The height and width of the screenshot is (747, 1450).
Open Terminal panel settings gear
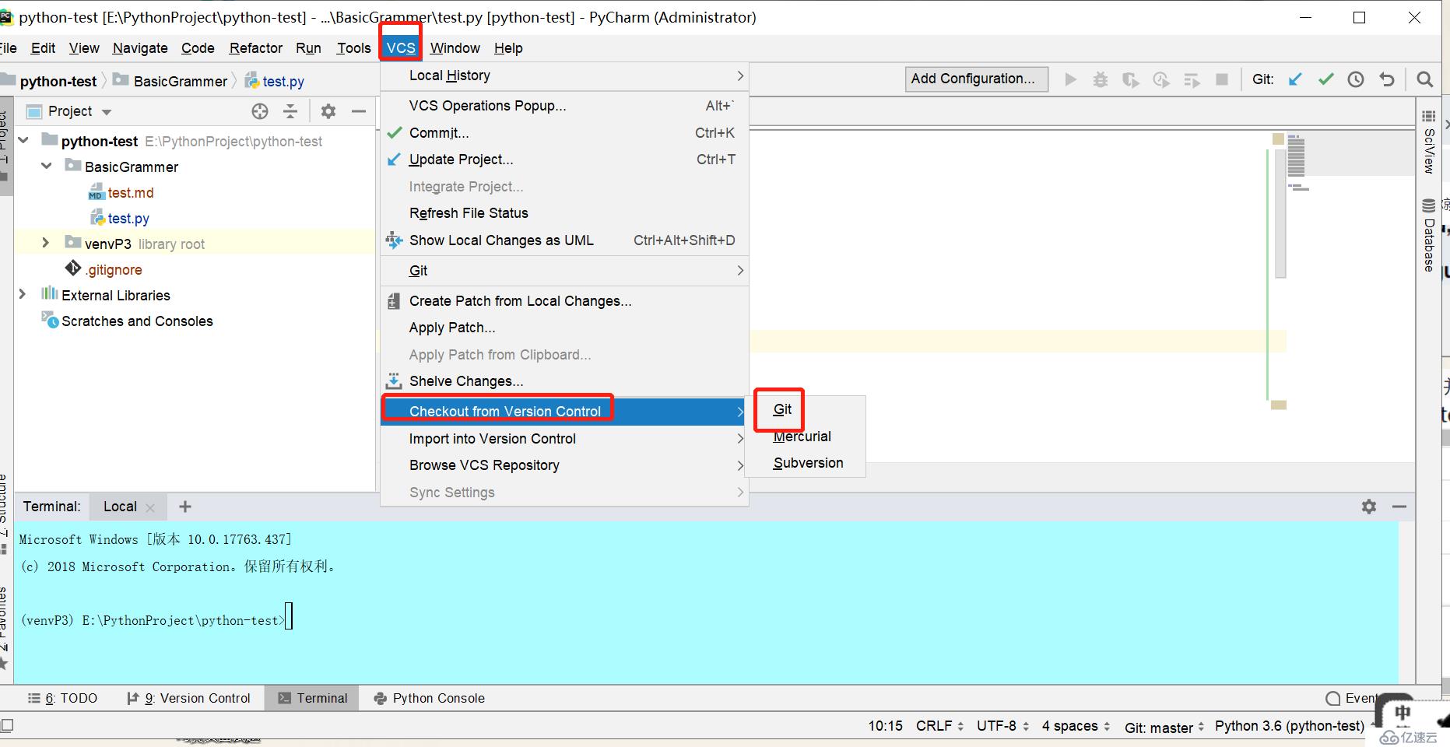pyautogui.click(x=1369, y=507)
